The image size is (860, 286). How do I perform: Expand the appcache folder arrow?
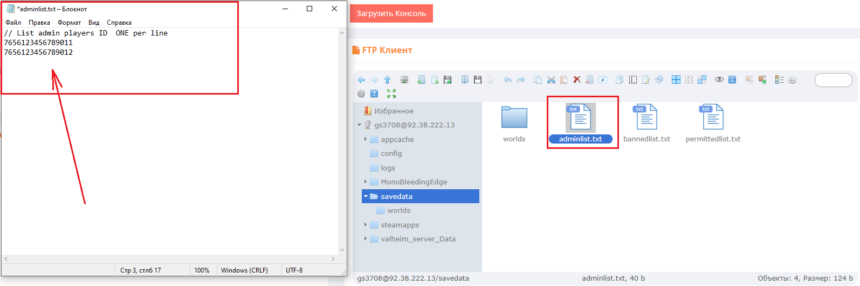[366, 139]
